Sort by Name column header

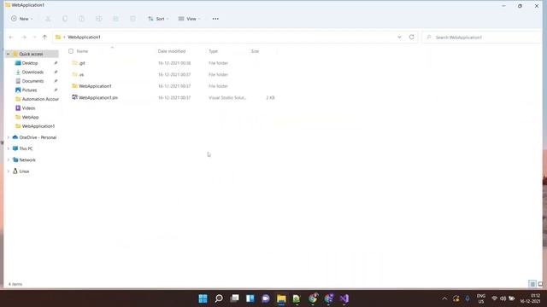tap(82, 51)
